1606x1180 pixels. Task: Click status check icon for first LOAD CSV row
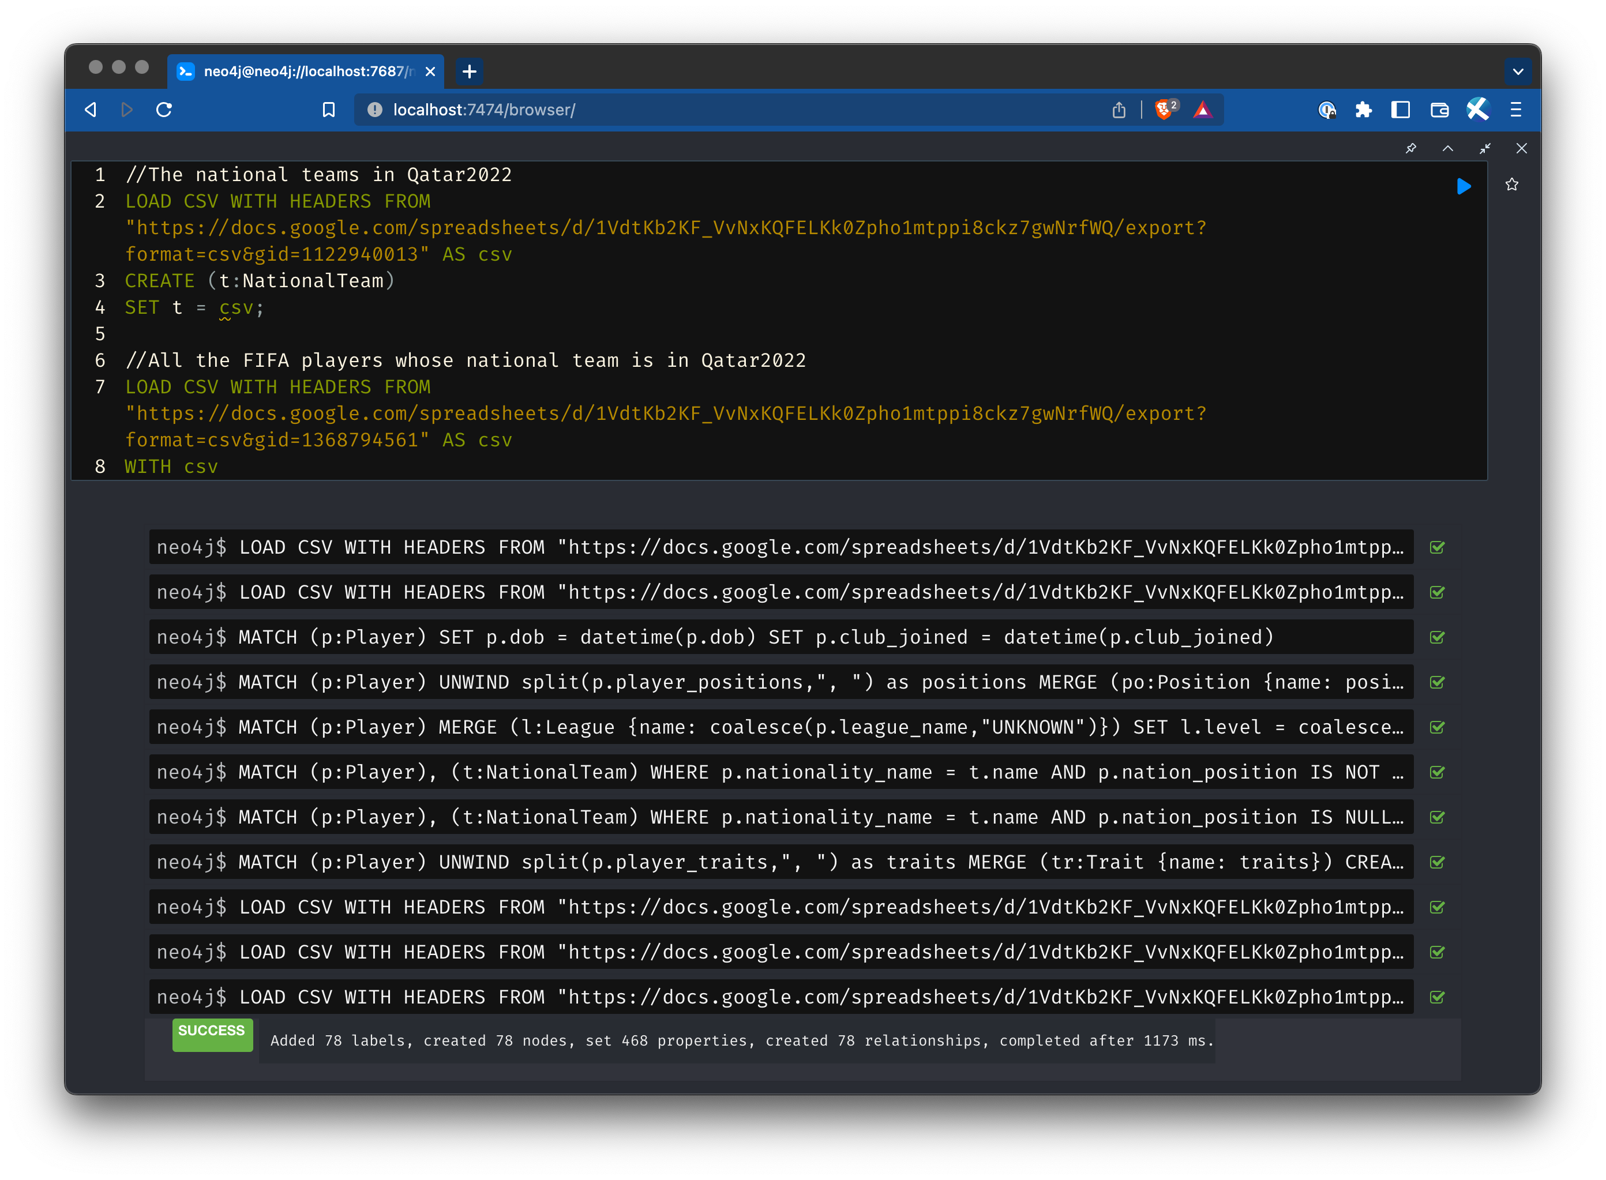[x=1438, y=548]
